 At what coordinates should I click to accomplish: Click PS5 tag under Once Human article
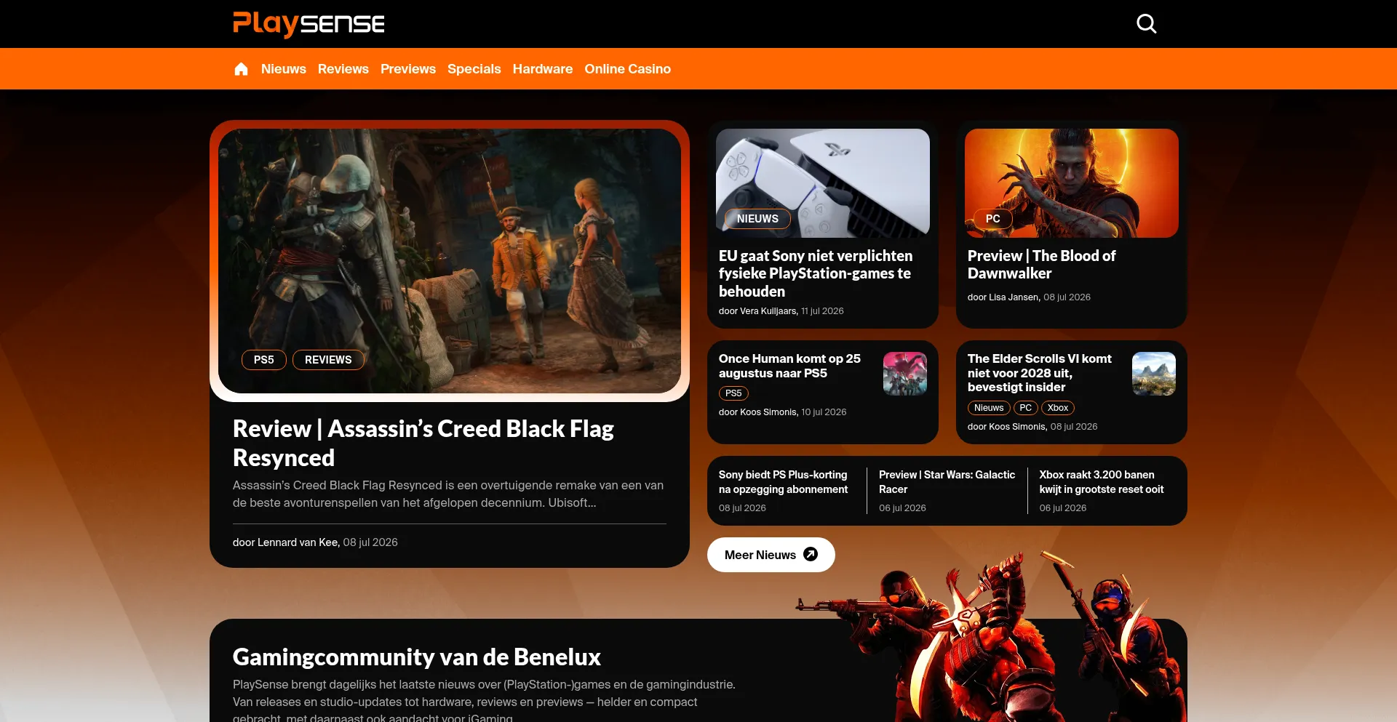pyautogui.click(x=733, y=393)
